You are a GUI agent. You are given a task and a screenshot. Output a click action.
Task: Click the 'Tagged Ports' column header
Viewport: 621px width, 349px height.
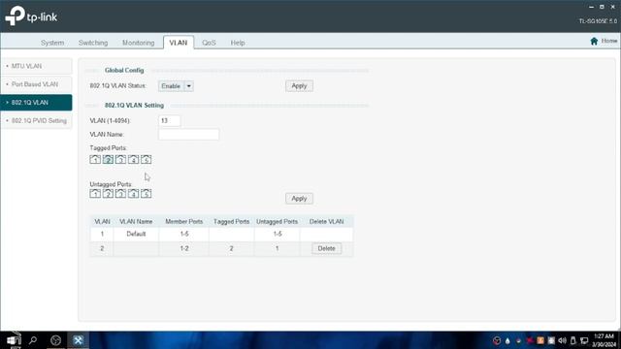click(x=231, y=222)
